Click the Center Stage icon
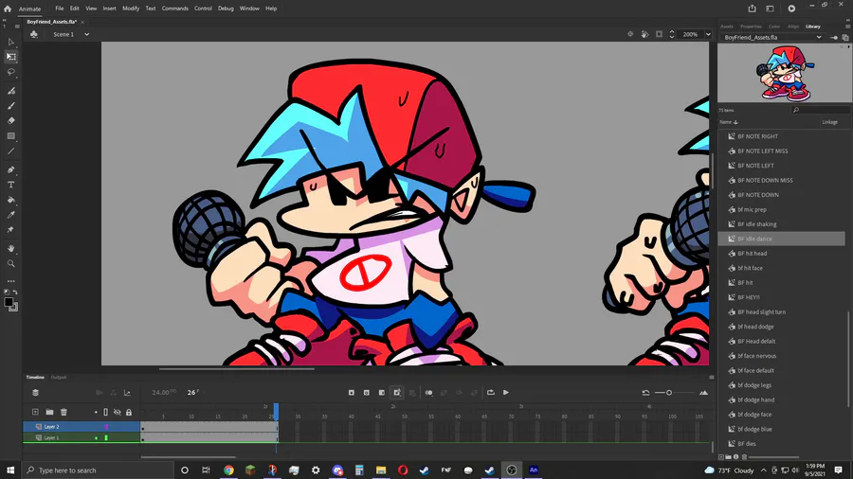 click(630, 34)
